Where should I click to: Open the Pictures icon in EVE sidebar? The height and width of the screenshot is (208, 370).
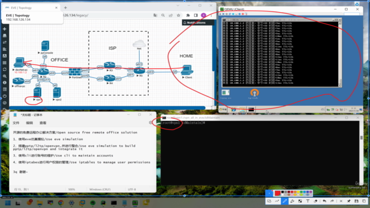tap(5, 56)
